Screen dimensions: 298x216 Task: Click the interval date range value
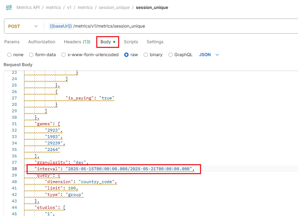129,169
